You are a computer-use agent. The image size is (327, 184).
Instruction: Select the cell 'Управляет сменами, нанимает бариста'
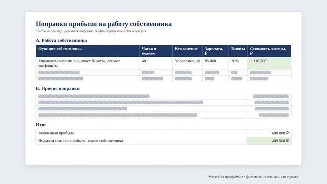pos(88,63)
